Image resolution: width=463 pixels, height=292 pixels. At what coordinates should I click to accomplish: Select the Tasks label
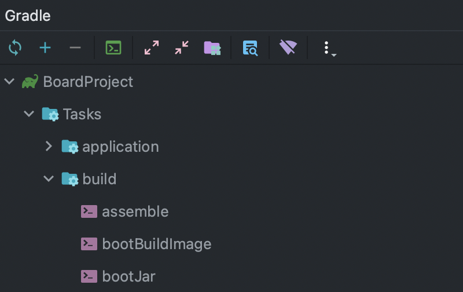pyautogui.click(x=82, y=114)
